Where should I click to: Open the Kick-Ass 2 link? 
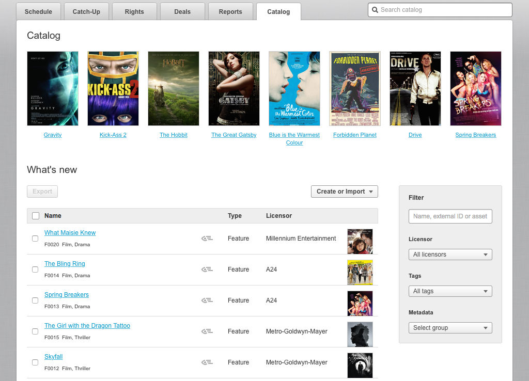point(113,135)
